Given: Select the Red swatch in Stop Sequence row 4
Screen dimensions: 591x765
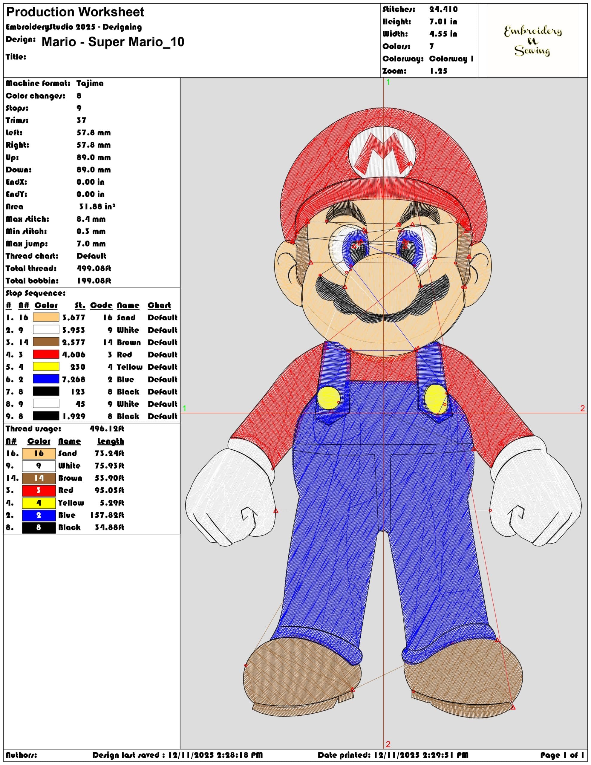Looking at the screenshot, I should pos(46,354).
